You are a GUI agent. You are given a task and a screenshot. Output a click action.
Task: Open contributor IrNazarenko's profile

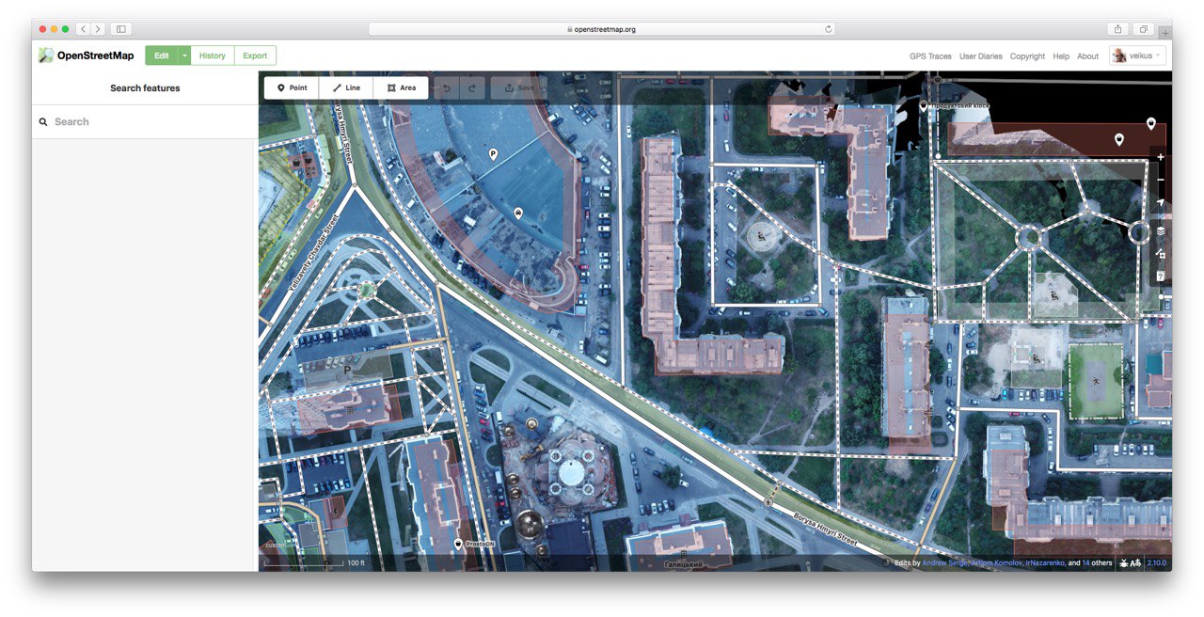pyautogui.click(x=1045, y=562)
